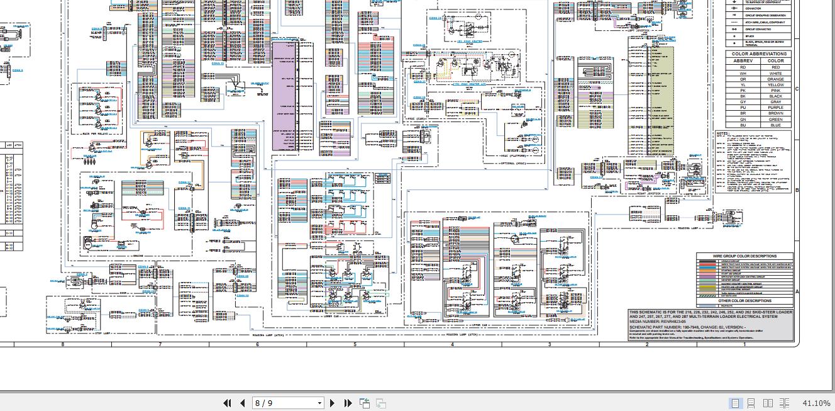
Task: Switch to two-page side-by-side view
Action: (x=768, y=403)
